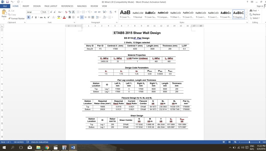
Task: Adjust the zoom slider handle
Action: pos(249,142)
